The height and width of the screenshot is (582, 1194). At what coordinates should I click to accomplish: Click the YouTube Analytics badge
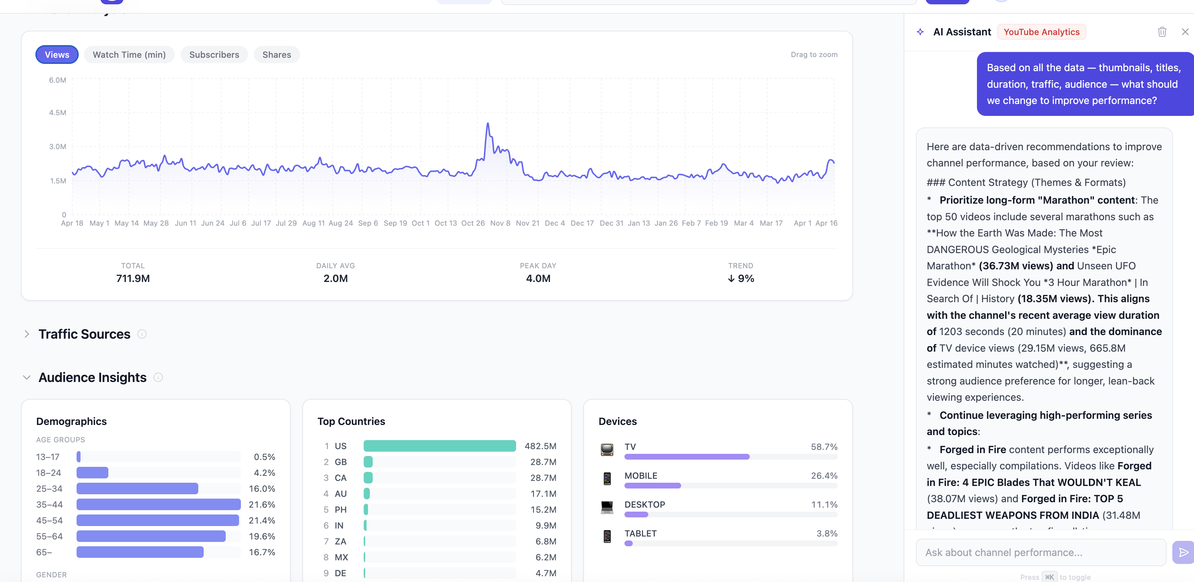[1042, 31]
